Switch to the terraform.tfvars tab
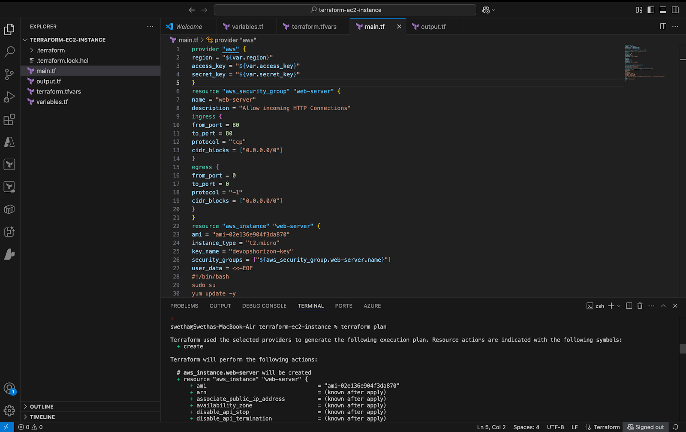Viewport: 686px width, 432px height. pyautogui.click(x=313, y=27)
